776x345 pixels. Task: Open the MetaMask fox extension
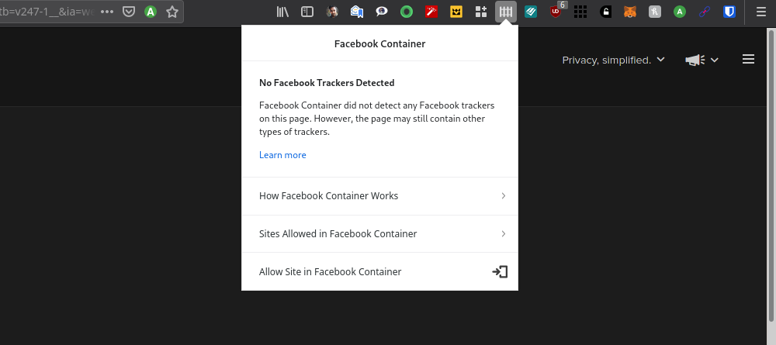629,12
